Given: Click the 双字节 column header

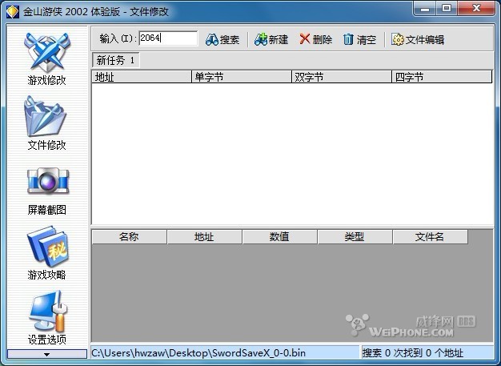Looking at the screenshot, I should (342, 77).
